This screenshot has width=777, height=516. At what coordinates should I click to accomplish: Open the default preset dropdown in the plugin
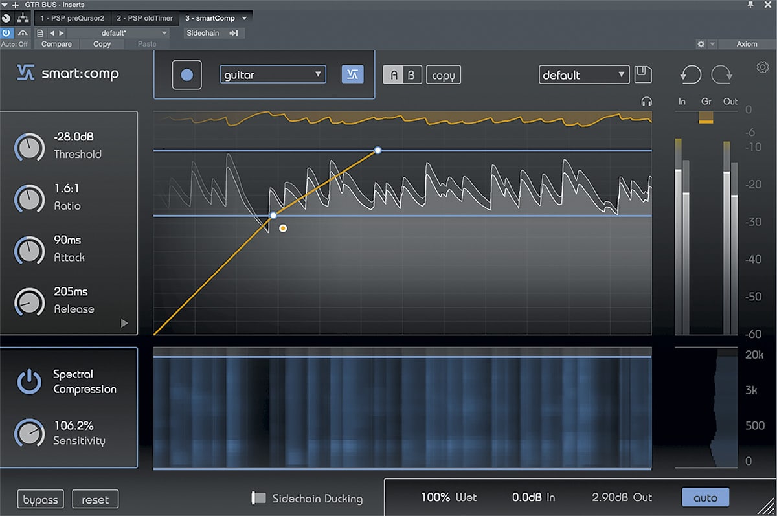coord(583,74)
